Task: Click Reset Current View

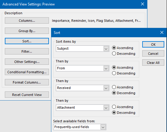Action: pos(27,95)
